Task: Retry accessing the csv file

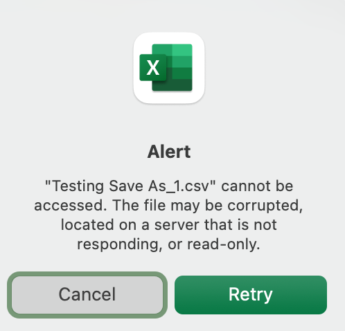Action: 251,295
